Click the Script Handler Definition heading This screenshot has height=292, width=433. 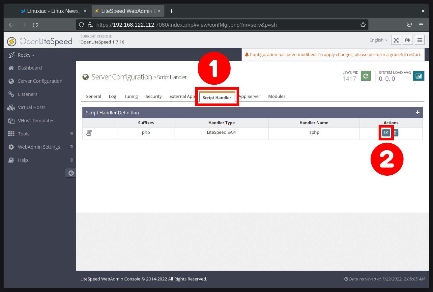tap(112, 113)
